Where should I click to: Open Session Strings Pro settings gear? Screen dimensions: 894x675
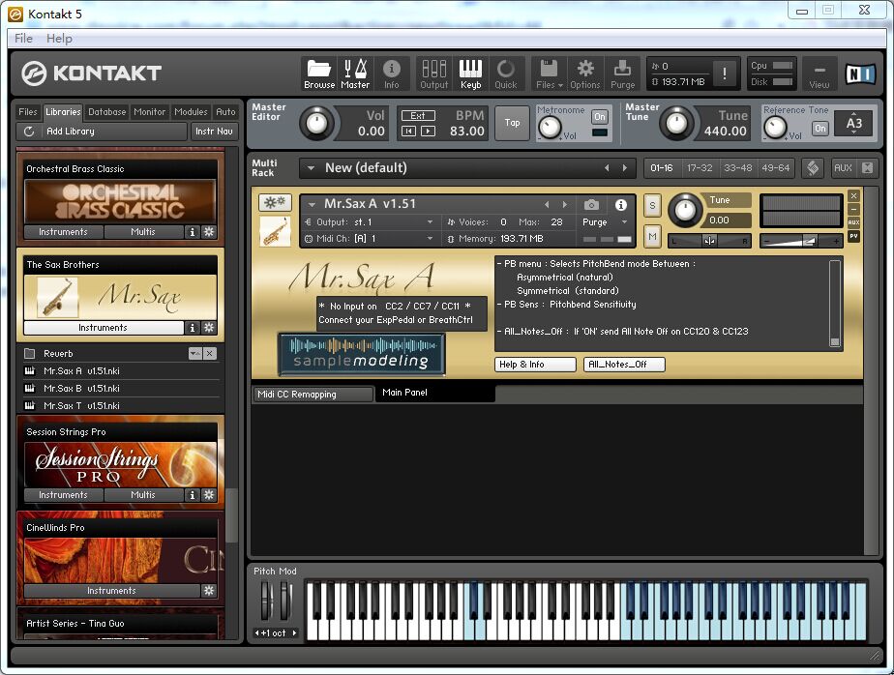point(209,495)
